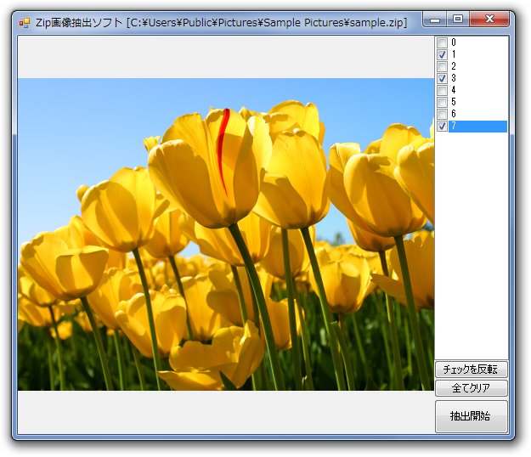Click the tulip image preview

pos(226,234)
